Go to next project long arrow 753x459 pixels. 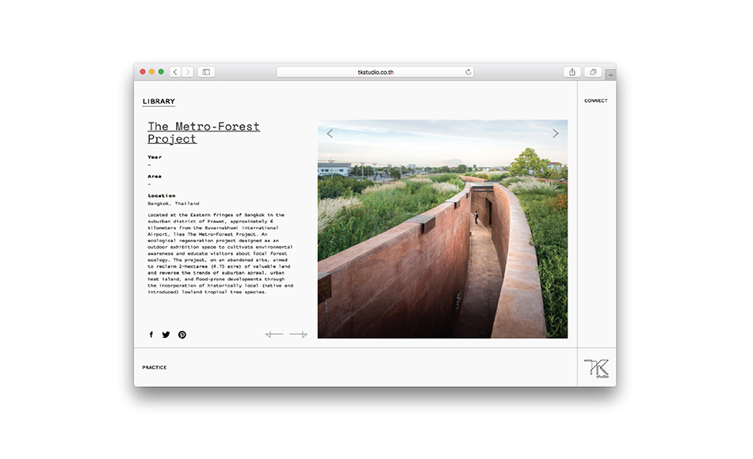pyautogui.click(x=298, y=334)
